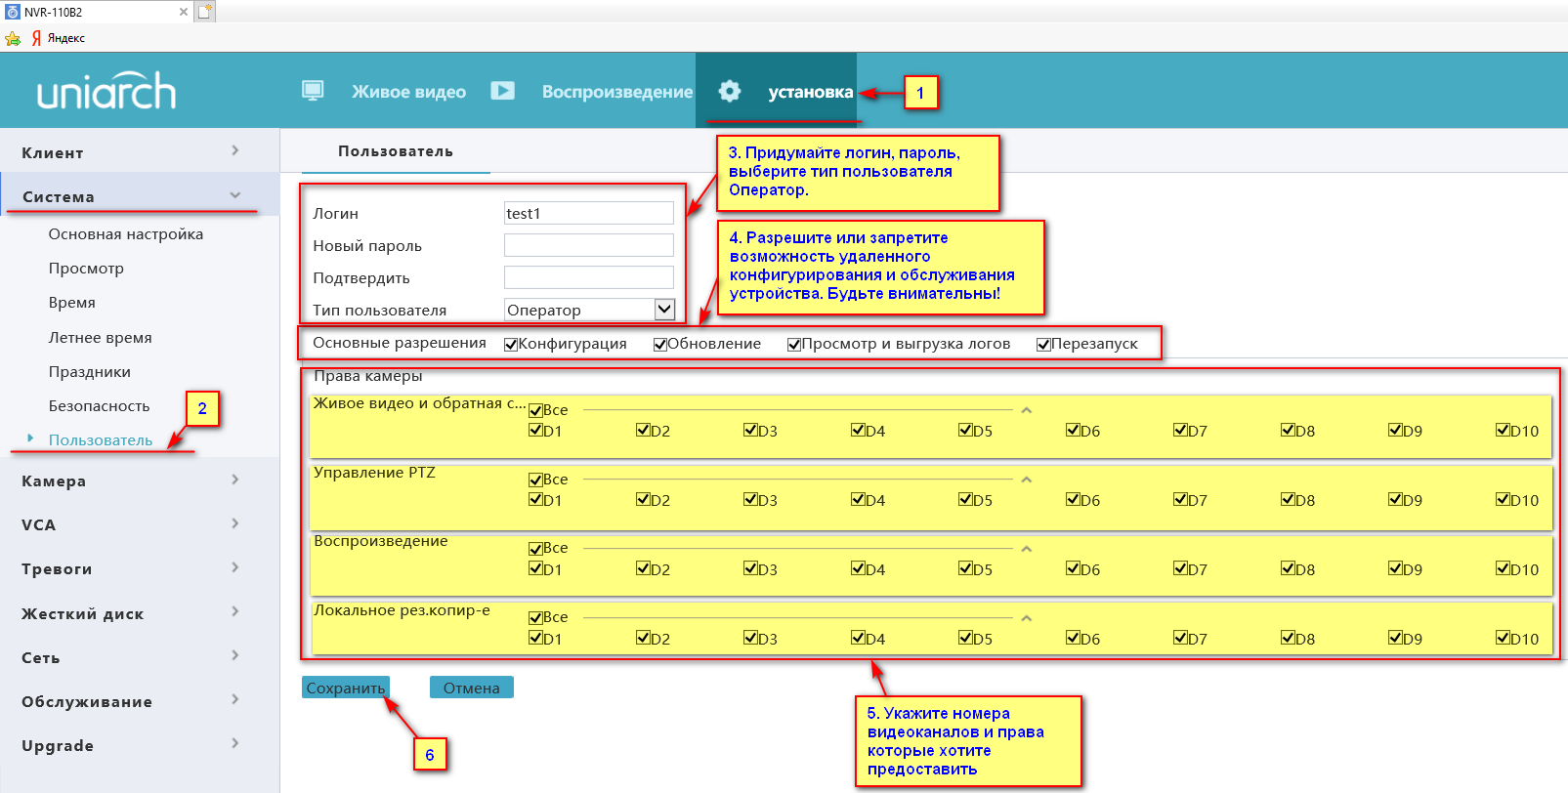Expand the Камера menu section
The image size is (1568, 793).
pos(139,480)
